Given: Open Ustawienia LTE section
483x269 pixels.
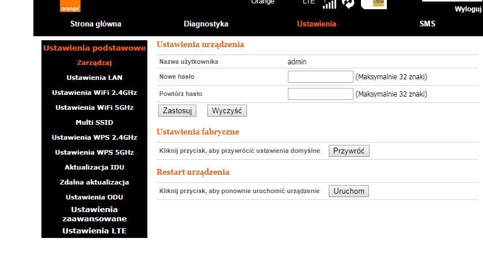Looking at the screenshot, I should coord(94,231).
